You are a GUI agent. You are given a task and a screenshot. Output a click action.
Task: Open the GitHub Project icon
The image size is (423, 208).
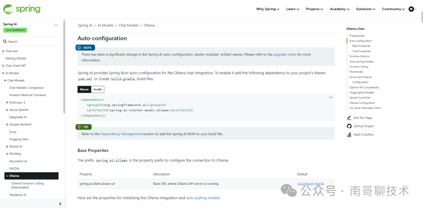click(349, 126)
